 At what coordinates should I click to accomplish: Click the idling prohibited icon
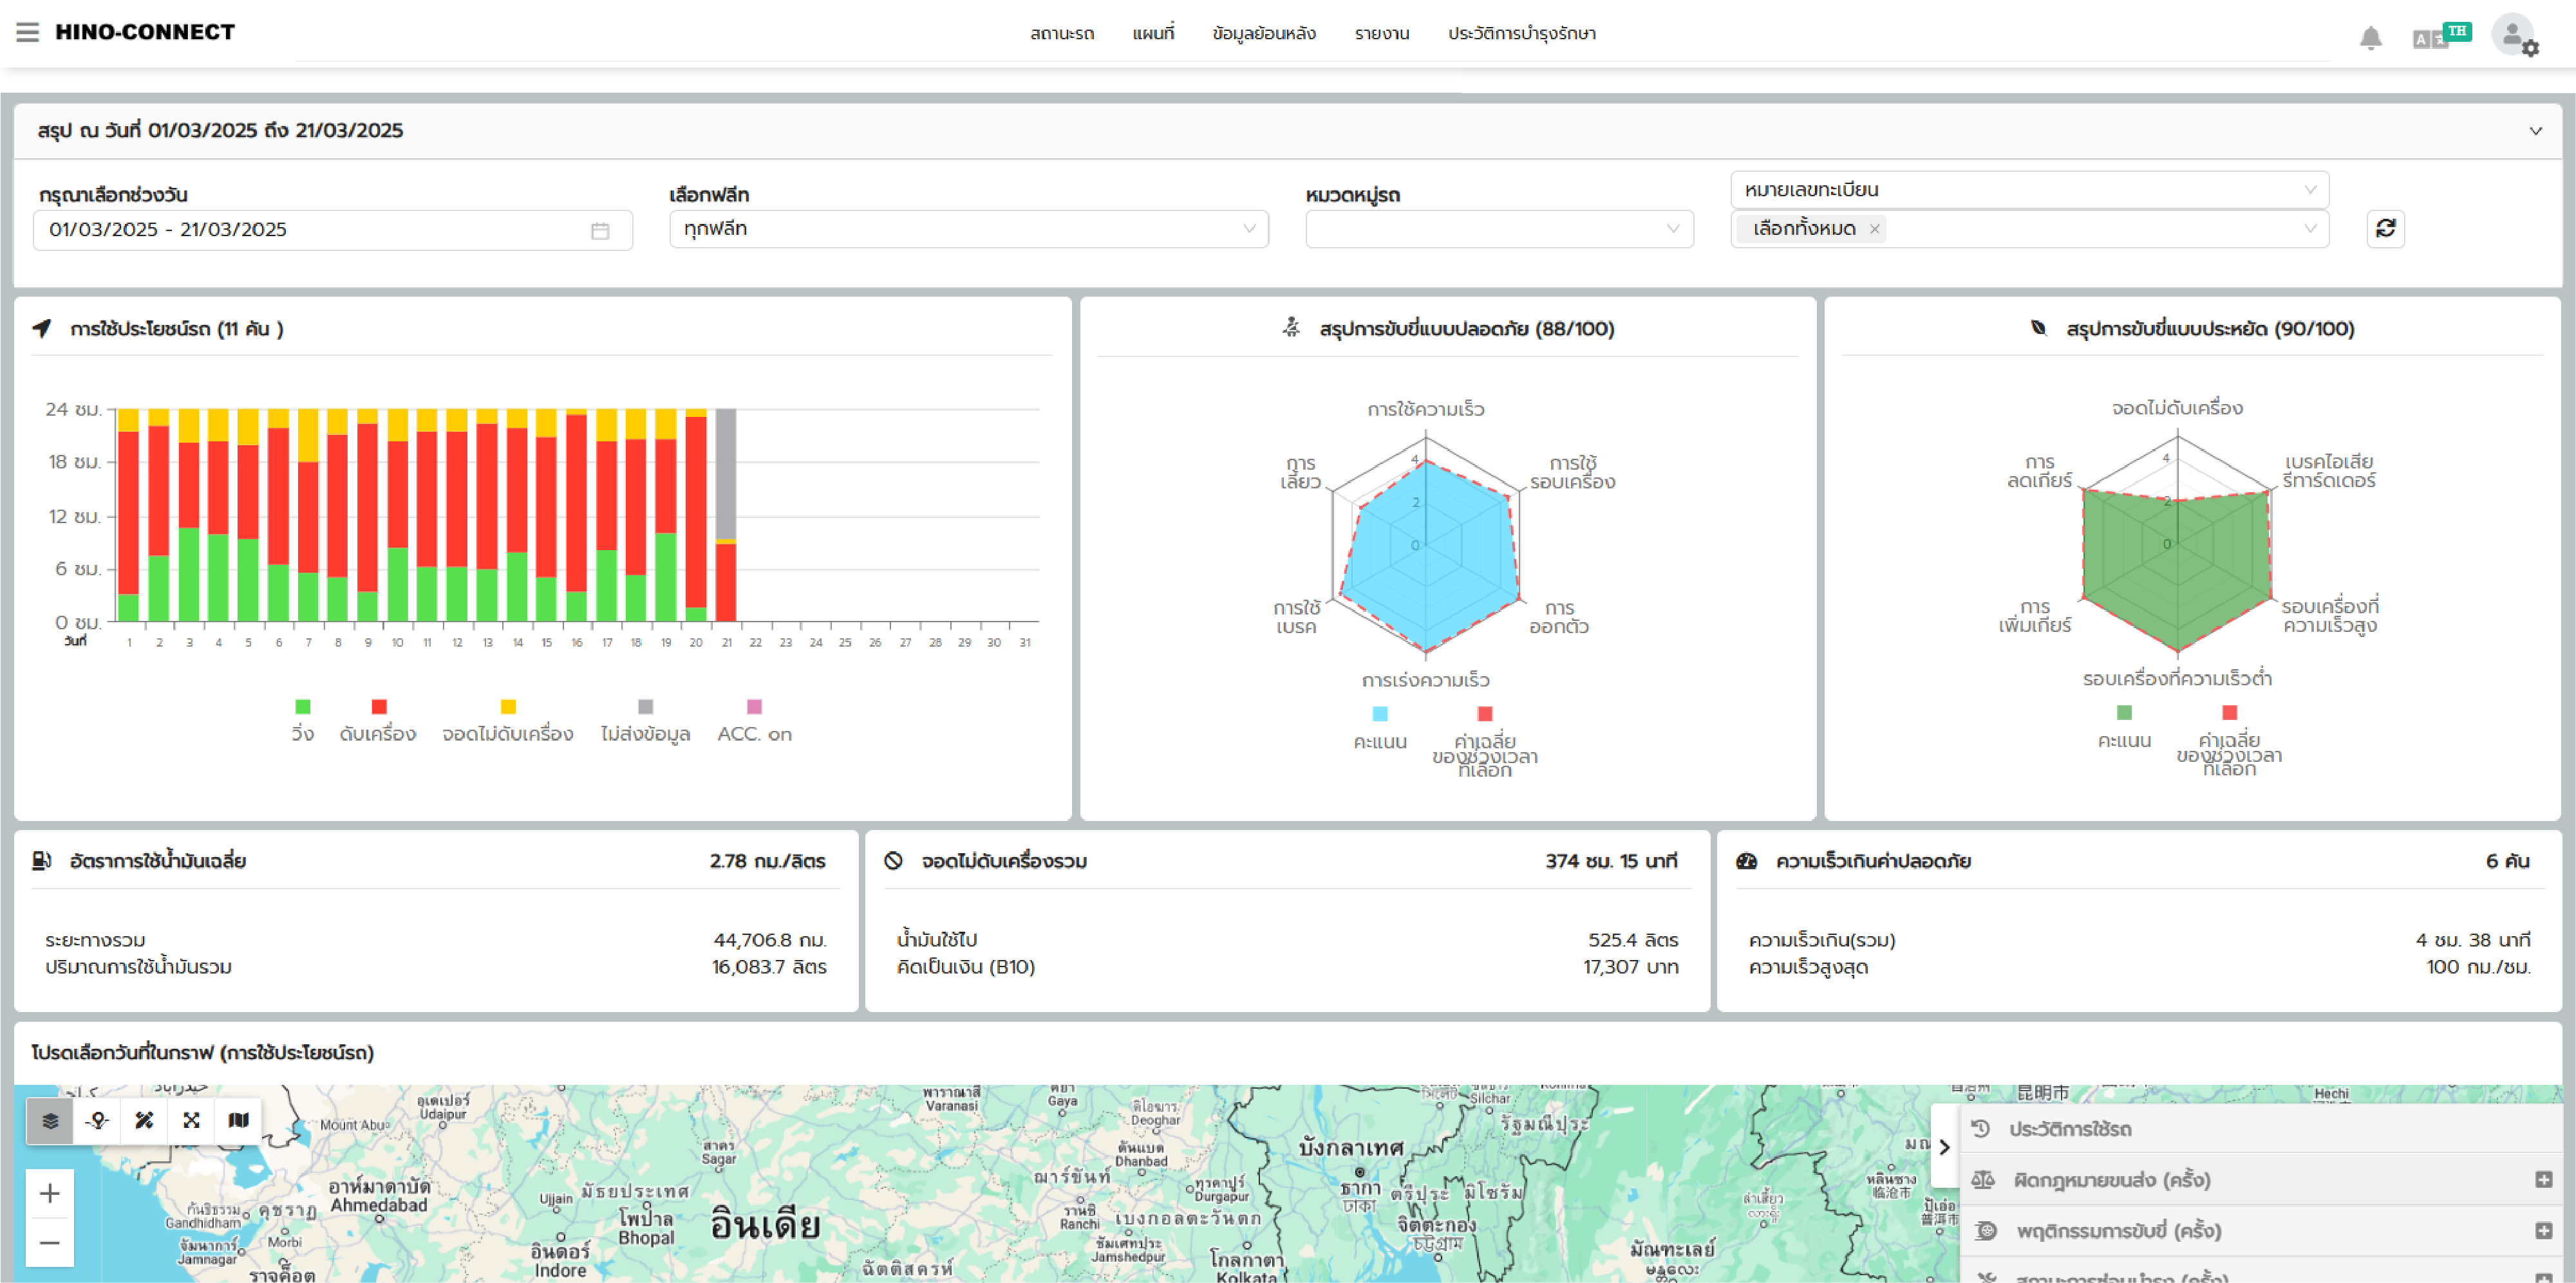point(893,860)
